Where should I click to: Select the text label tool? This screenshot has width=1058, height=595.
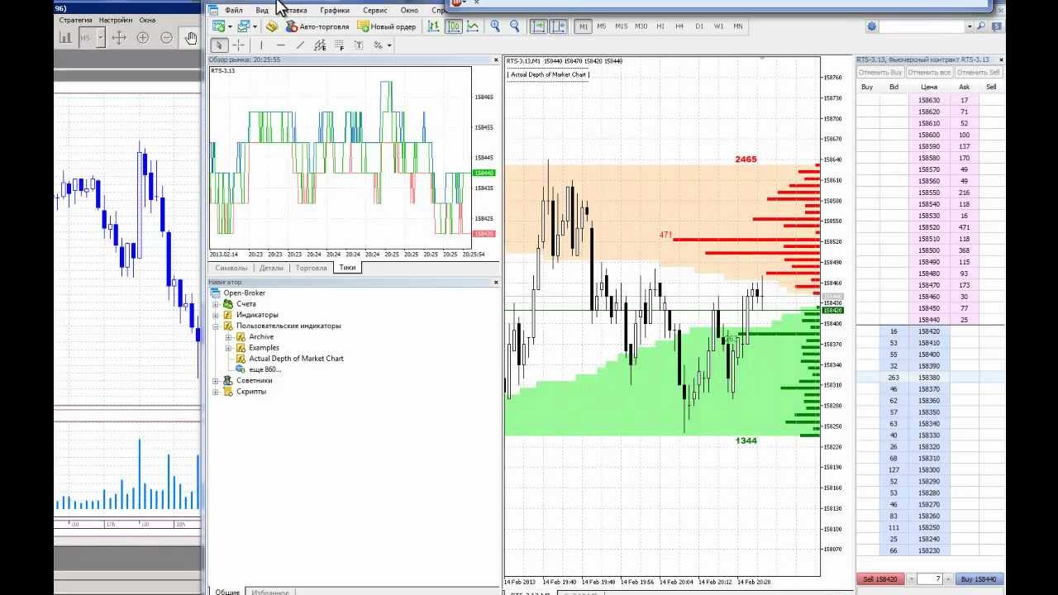360,45
